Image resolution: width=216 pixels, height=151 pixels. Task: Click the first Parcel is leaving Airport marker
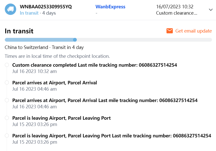[x=7, y=118]
